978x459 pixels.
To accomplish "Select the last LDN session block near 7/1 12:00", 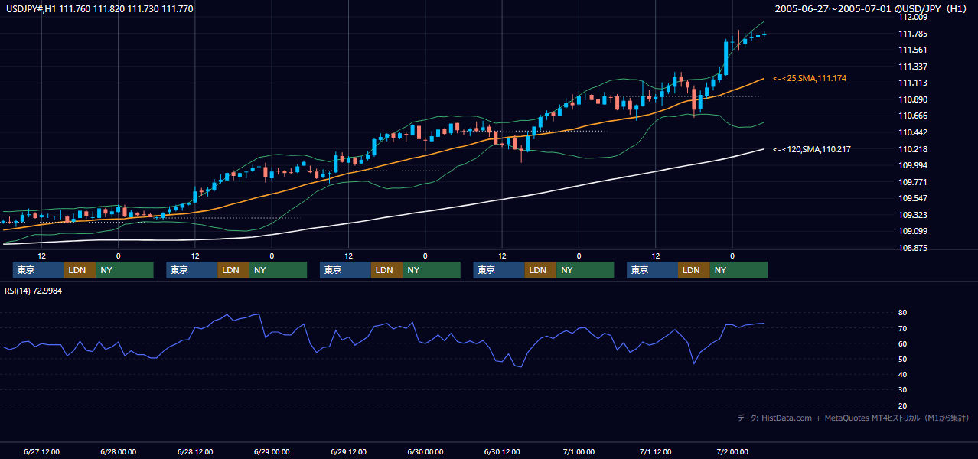I will click(694, 270).
